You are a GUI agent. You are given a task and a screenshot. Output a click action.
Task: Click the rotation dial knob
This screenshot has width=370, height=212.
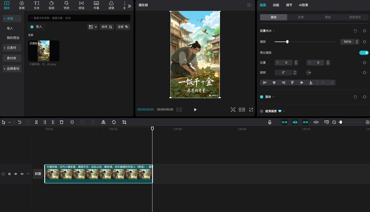tap(309, 73)
